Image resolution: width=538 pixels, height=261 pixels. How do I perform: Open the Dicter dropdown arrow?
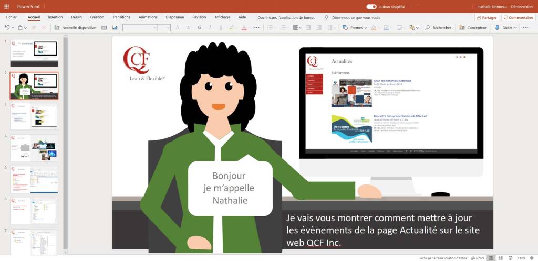click(516, 28)
